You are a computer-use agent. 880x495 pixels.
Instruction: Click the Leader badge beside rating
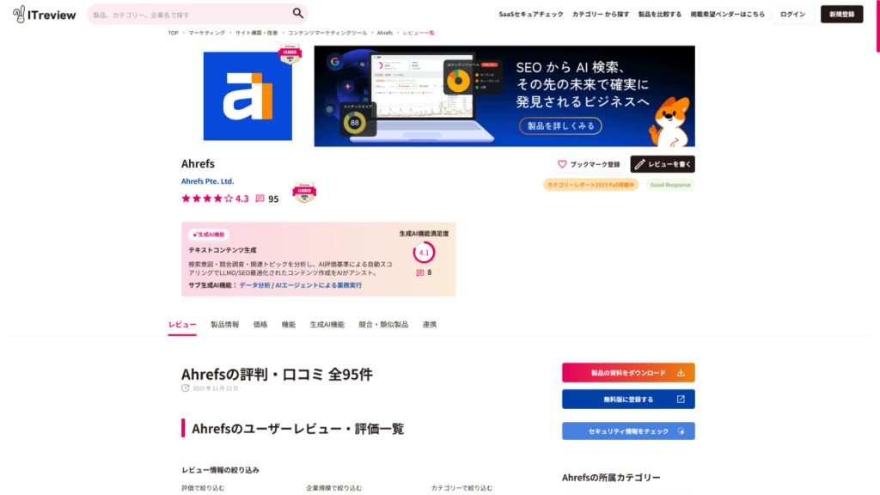tap(303, 192)
